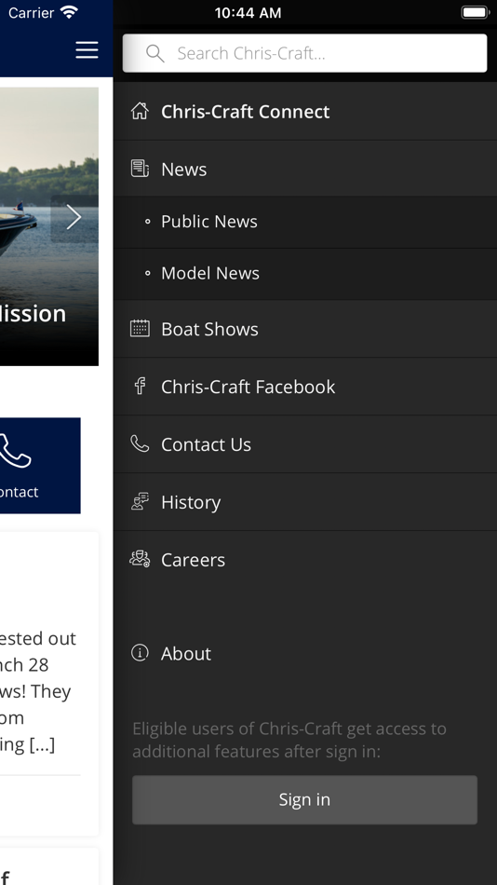This screenshot has height=885, width=497.
Task: Open the Boat Shows menu entry
Action: point(305,329)
